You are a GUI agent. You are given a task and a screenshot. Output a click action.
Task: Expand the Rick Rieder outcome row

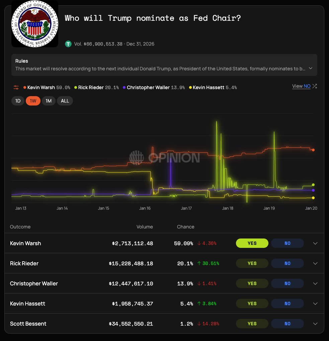315,263
